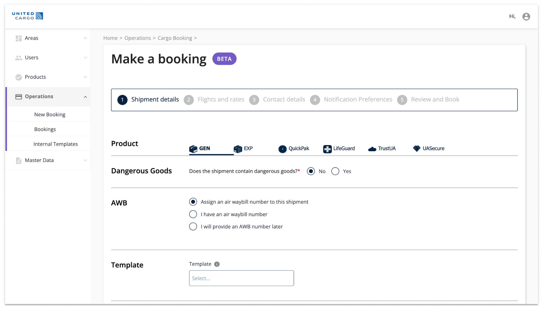Viewport: 543px width, 309px height.
Task: Open Bookings in sidebar
Action: [45, 129]
